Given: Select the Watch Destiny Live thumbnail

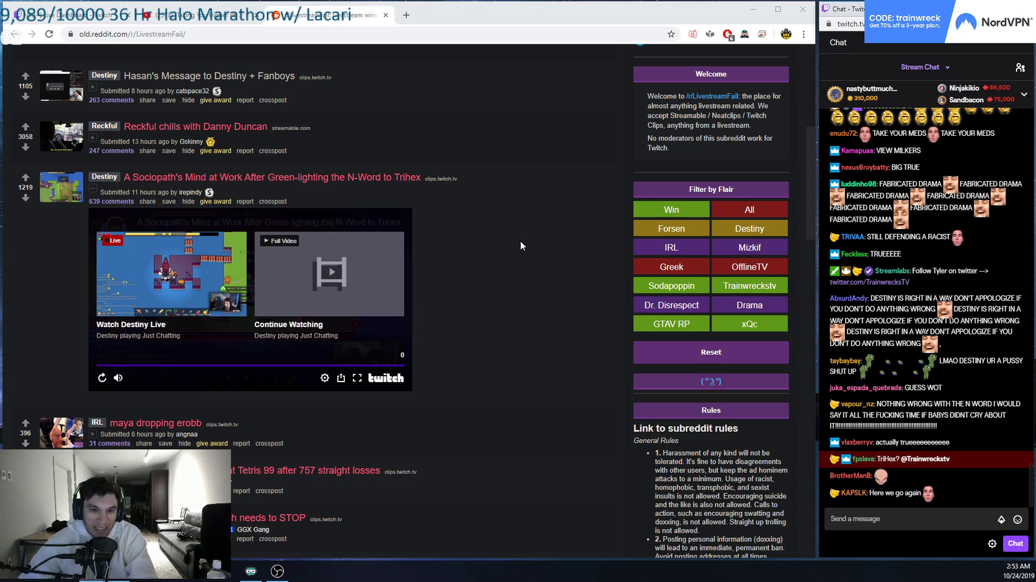Looking at the screenshot, I should tap(172, 274).
